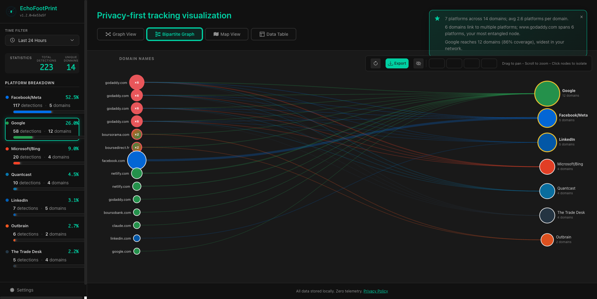
Task: Select the Graph View shuffle icon
Action: [108, 34]
